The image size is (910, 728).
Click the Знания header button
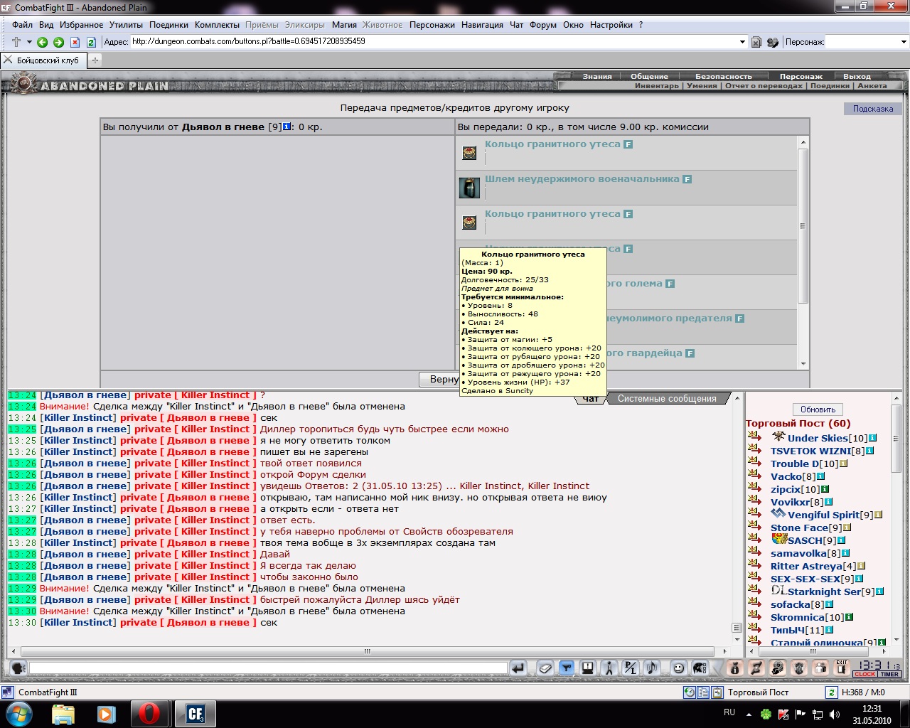tap(596, 76)
